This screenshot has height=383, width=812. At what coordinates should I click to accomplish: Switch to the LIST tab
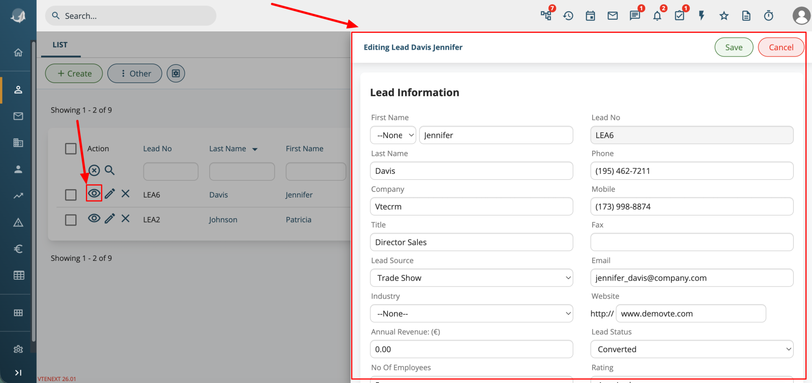click(x=60, y=45)
